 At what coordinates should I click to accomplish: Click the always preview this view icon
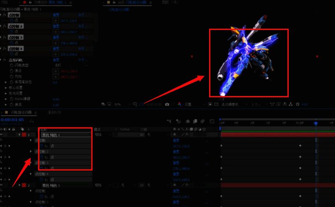(103, 104)
